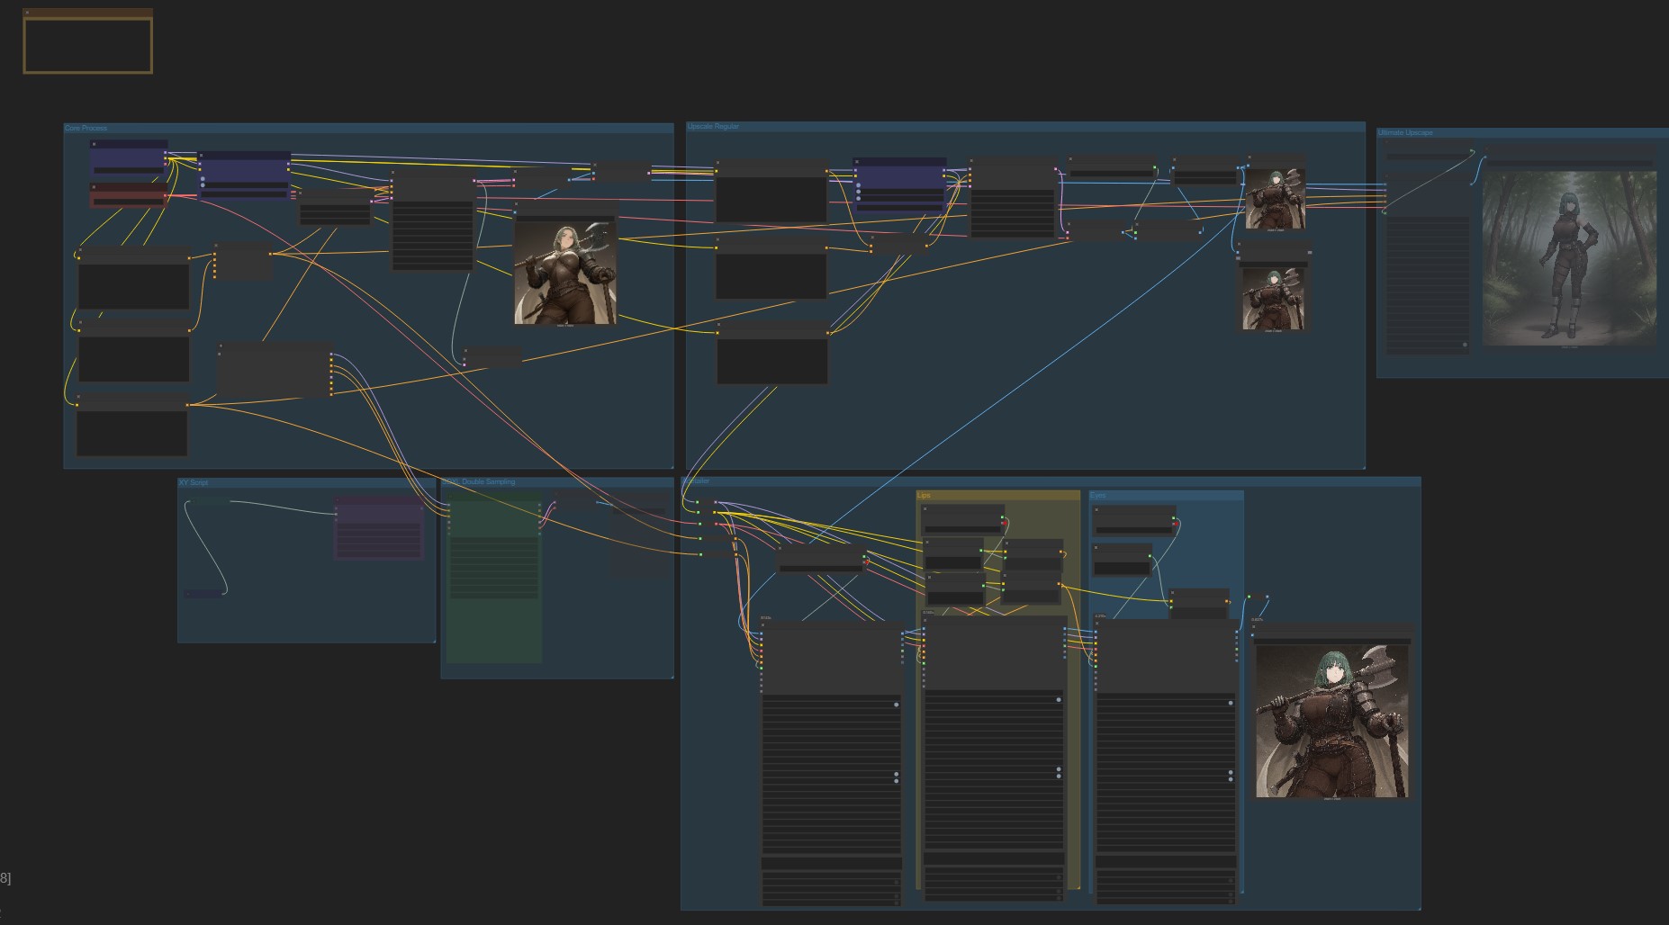The width and height of the screenshot is (1669, 925).
Task: Select the XY Script group title
Action: (194, 482)
